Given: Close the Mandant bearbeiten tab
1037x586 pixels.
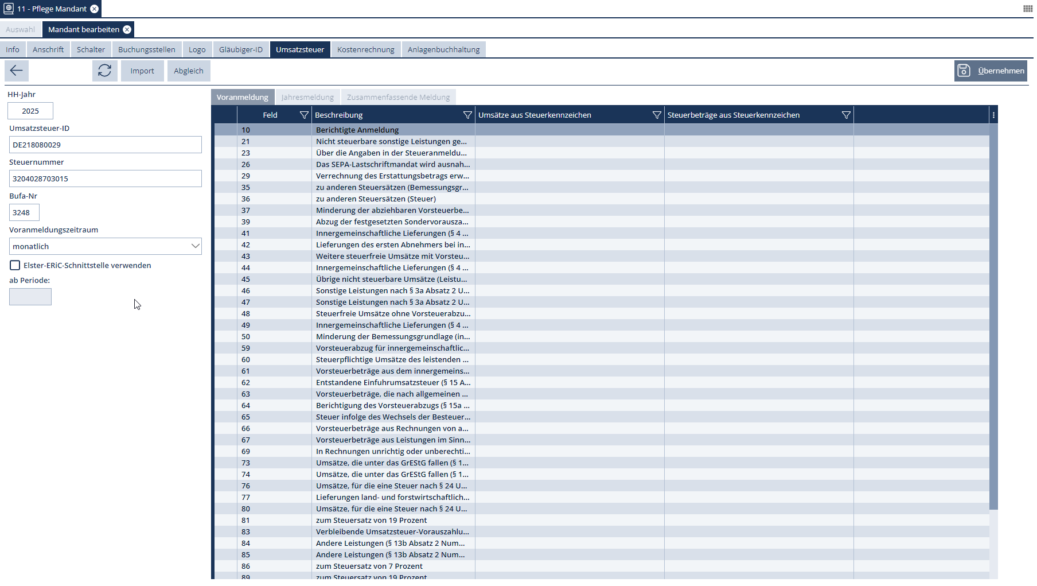Looking at the screenshot, I should click(127, 30).
